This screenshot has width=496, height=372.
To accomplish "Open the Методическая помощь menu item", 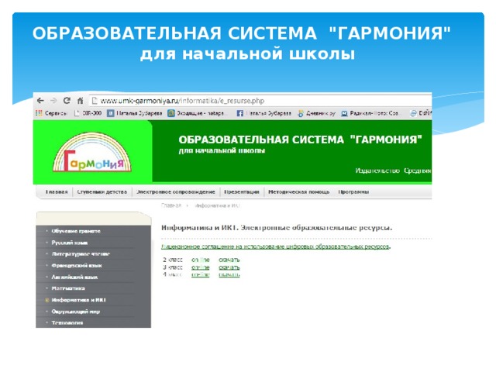I will click(298, 191).
